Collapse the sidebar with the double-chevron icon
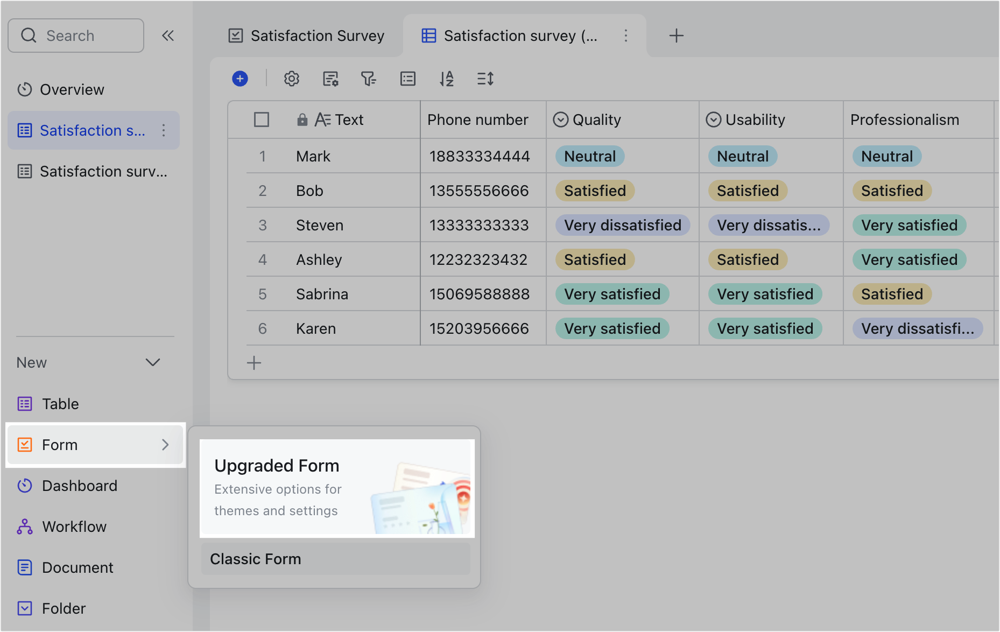The image size is (1000, 632). tap(168, 36)
